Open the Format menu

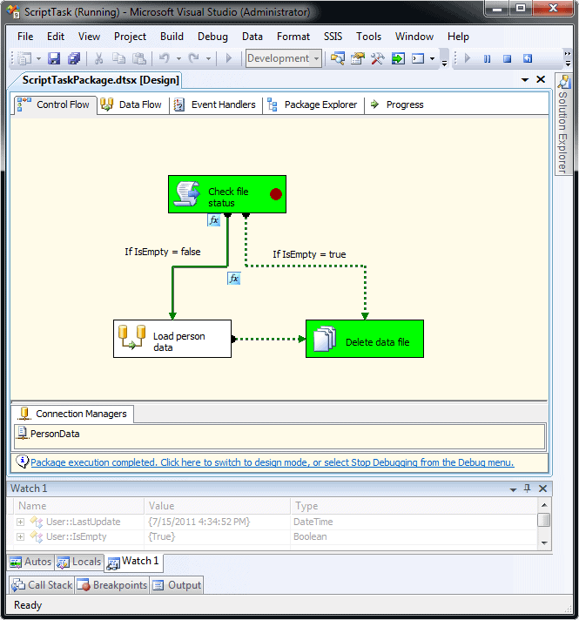pos(293,37)
